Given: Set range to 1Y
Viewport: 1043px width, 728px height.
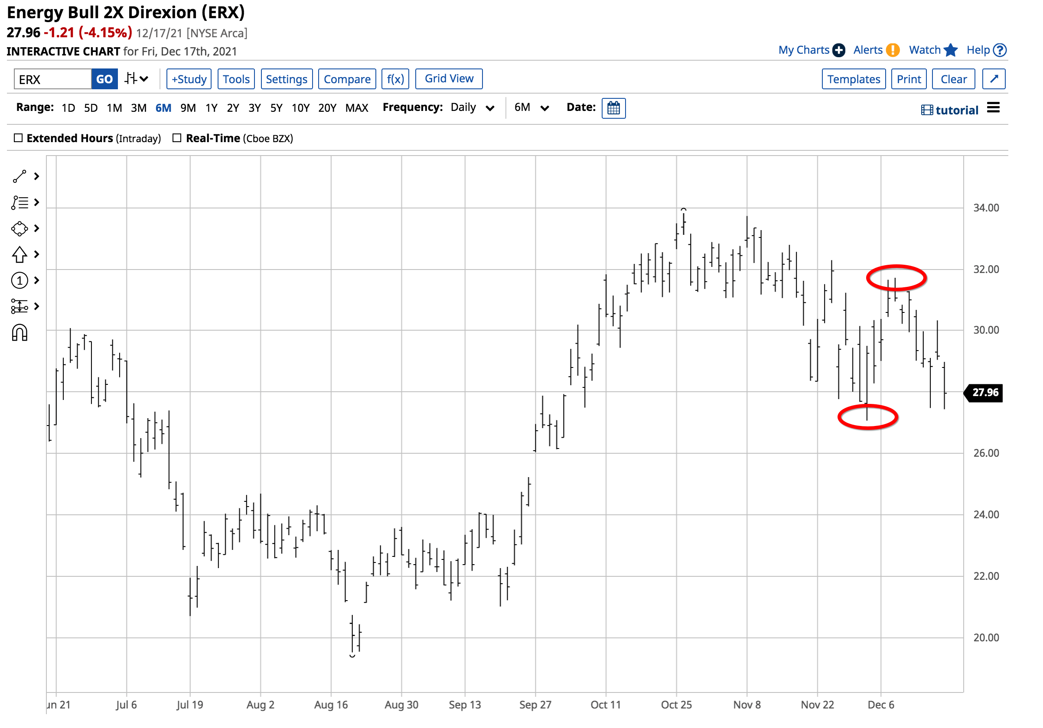Looking at the screenshot, I should coord(211,108).
